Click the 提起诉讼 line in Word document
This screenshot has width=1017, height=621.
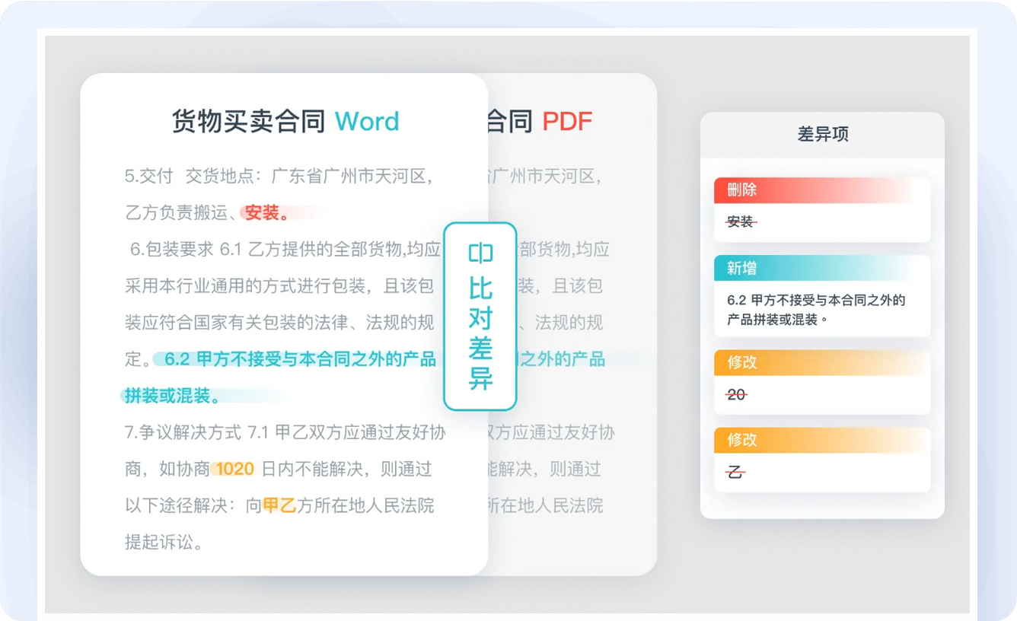(164, 542)
